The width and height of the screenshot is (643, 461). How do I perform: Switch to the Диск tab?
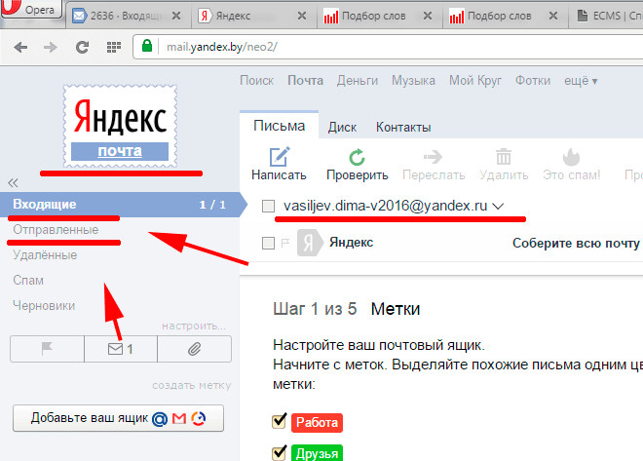[x=342, y=127]
